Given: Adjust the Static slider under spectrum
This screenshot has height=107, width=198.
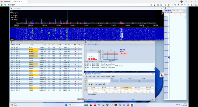Looking at the screenshot, I should (155, 27).
